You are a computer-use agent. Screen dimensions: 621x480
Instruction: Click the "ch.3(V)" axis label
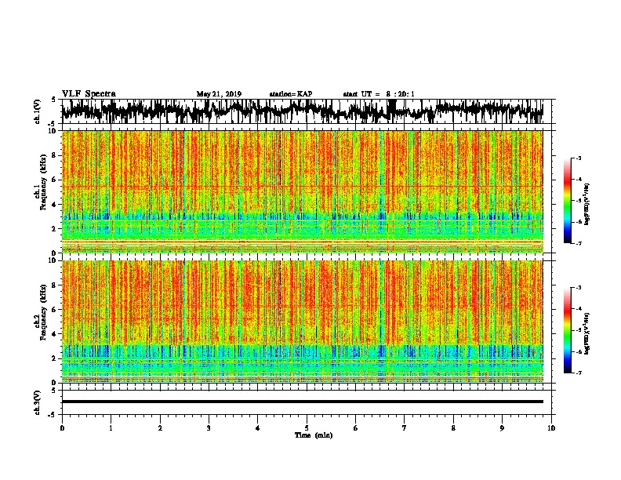pos(37,402)
